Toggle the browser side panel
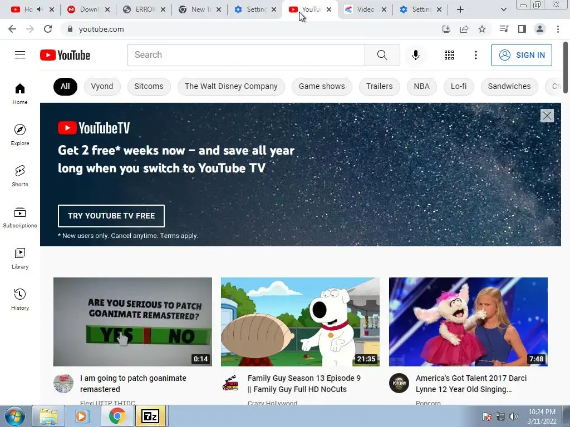 (x=522, y=29)
